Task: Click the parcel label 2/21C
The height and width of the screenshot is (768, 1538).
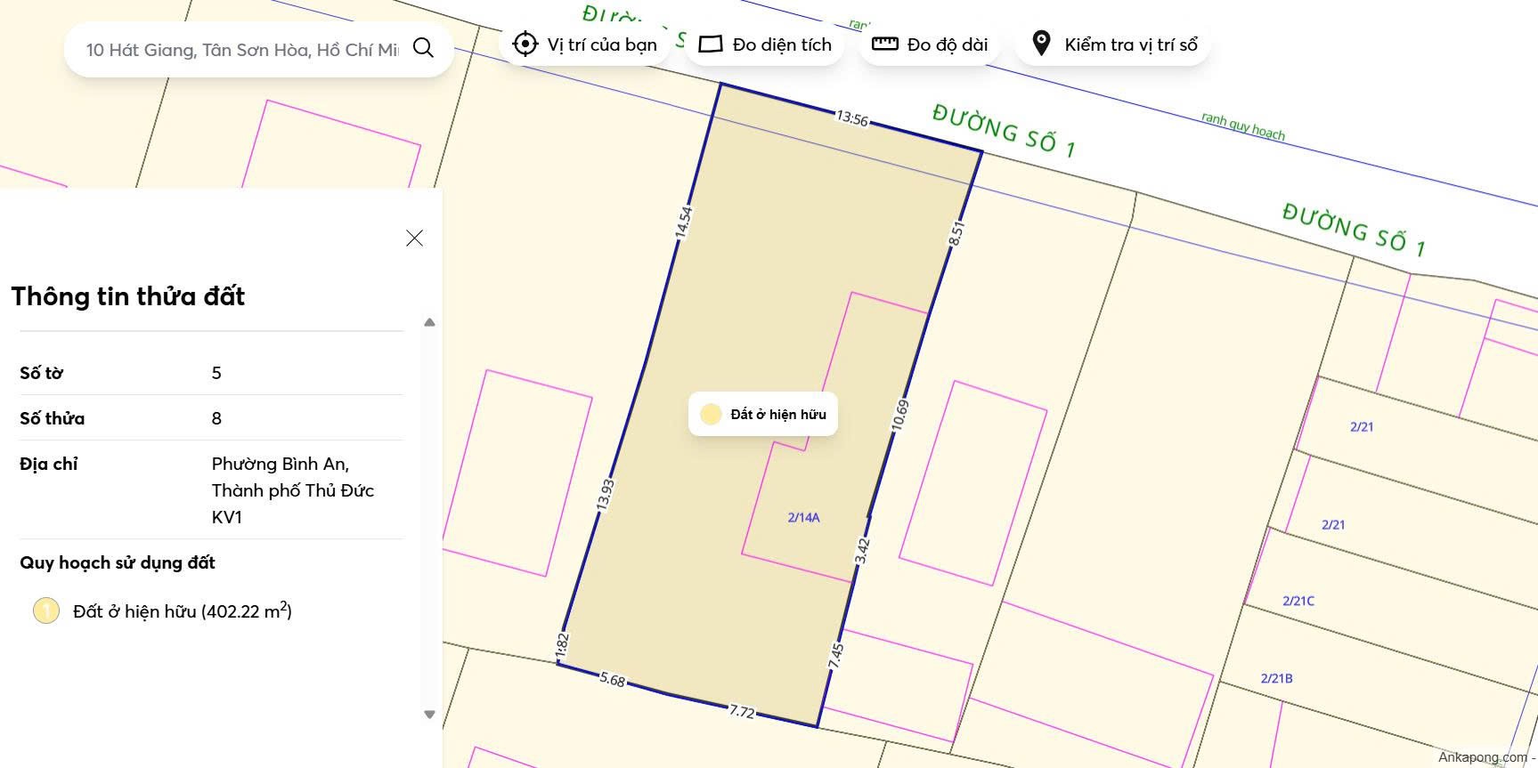Action: tap(1298, 601)
